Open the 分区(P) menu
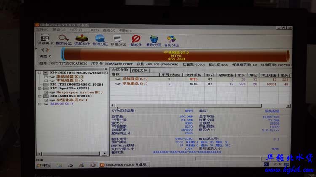 click(76, 30)
